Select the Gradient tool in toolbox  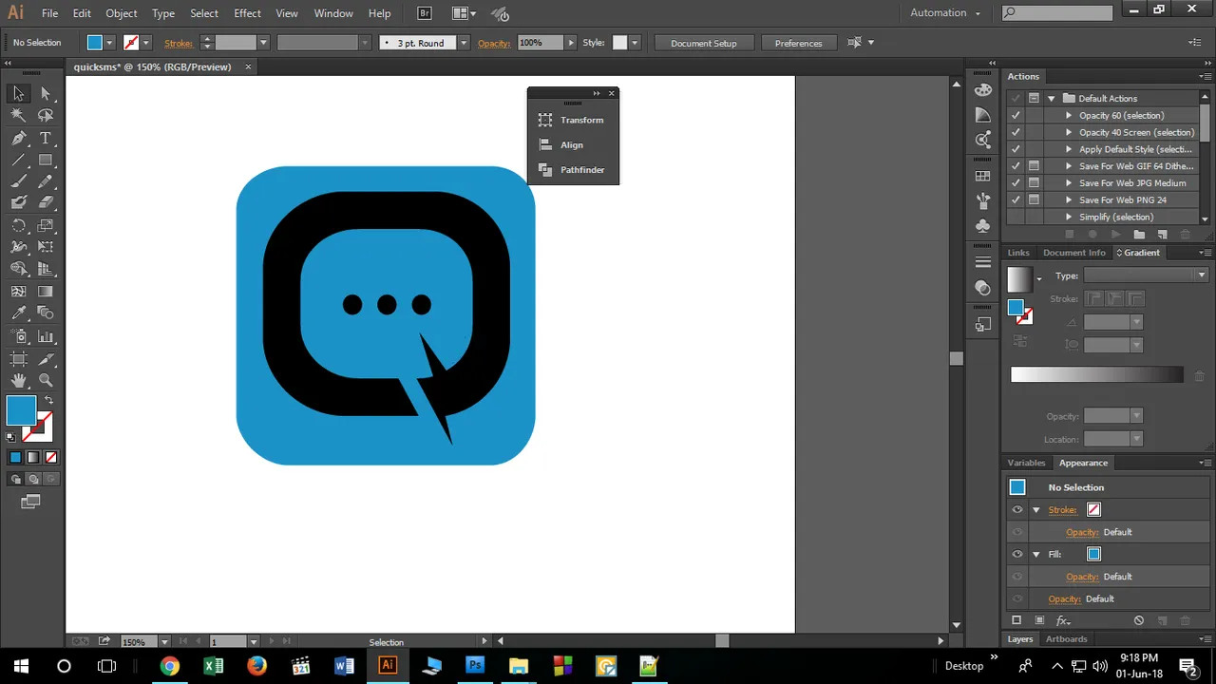point(46,292)
